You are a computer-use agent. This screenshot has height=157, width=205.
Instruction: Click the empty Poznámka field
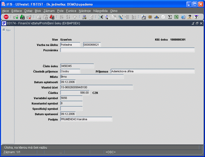pos(127,50)
